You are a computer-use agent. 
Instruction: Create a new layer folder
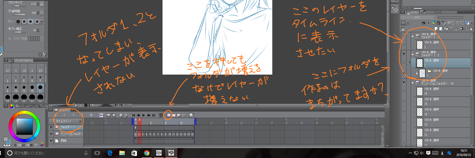446,29
